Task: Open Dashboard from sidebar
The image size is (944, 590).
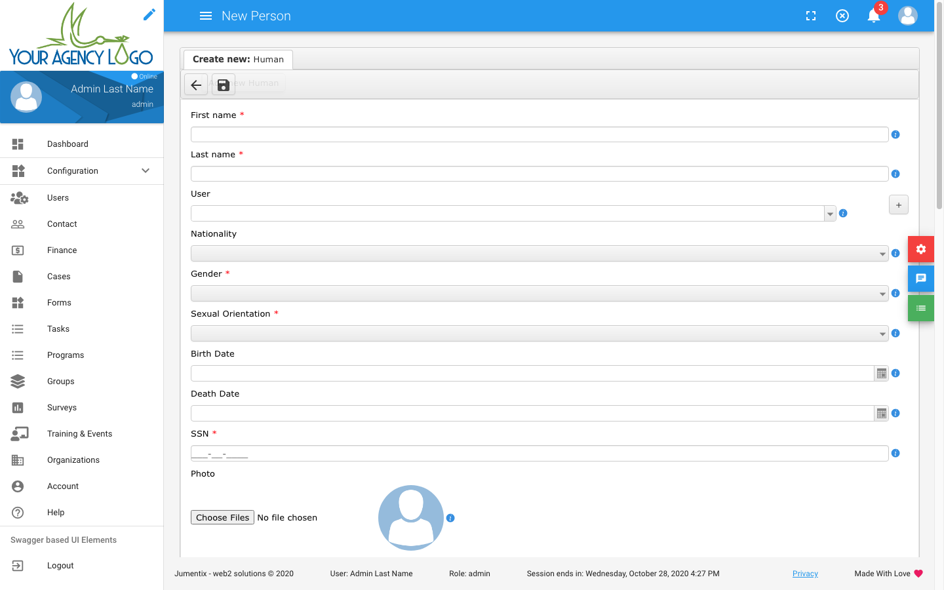Action: [x=82, y=144]
